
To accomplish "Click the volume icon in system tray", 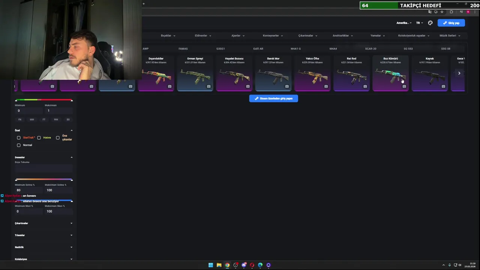I will click(460, 265).
